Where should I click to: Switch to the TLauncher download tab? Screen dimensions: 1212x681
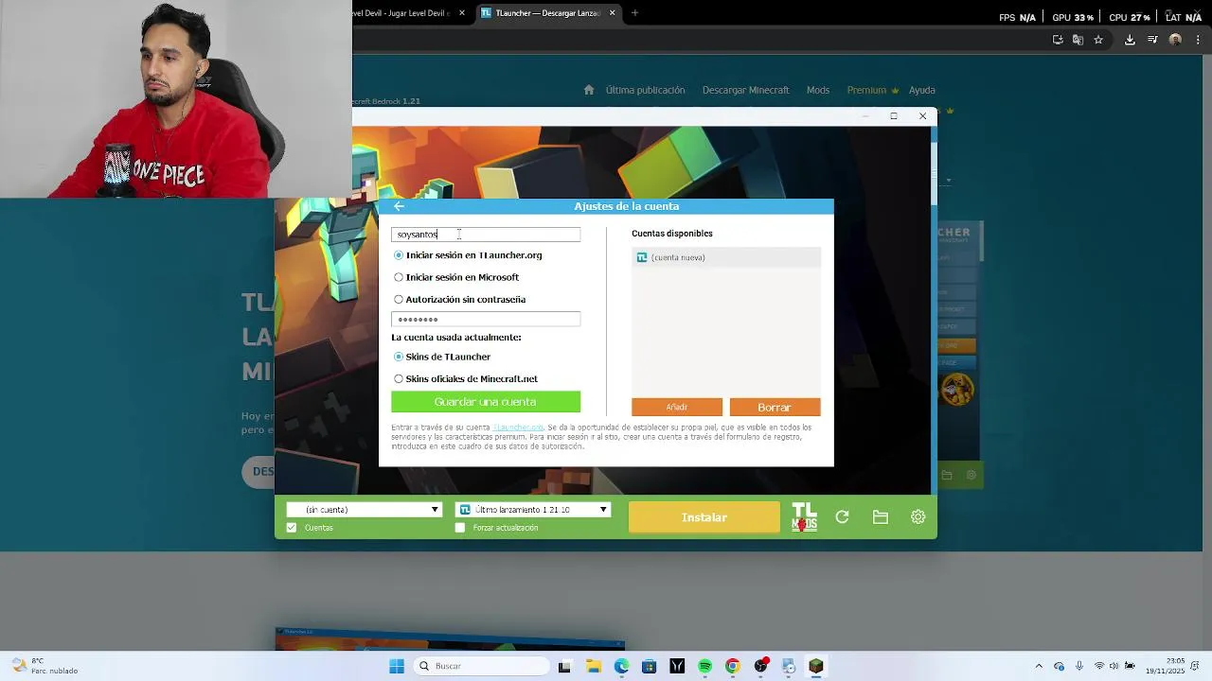[x=548, y=13]
